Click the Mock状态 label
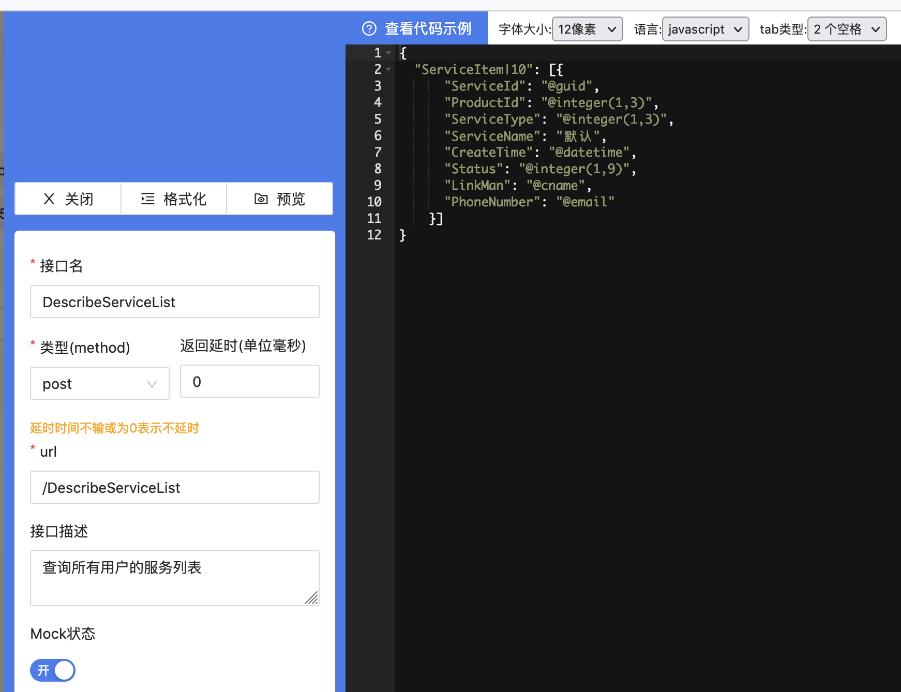The image size is (901, 692). pos(63,634)
